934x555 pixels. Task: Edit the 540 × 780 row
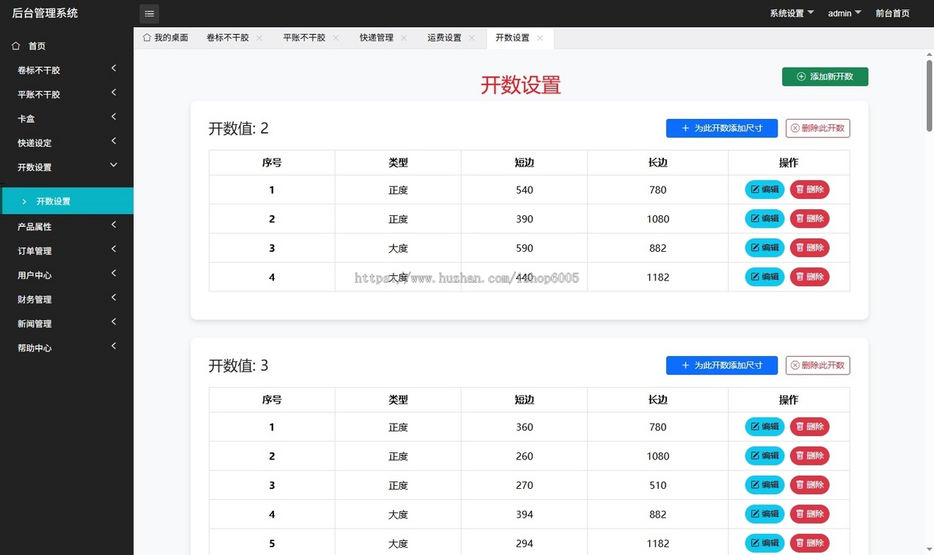point(765,190)
